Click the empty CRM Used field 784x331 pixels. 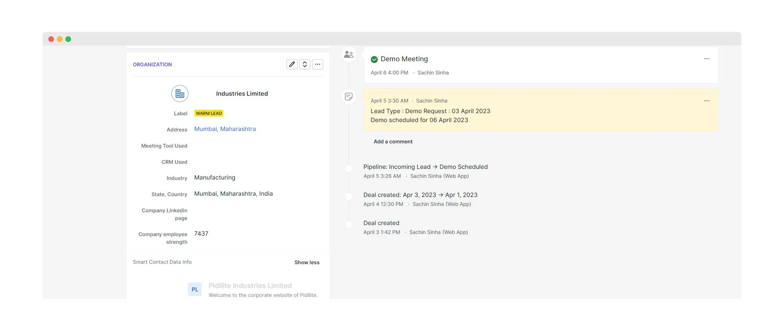(x=258, y=162)
